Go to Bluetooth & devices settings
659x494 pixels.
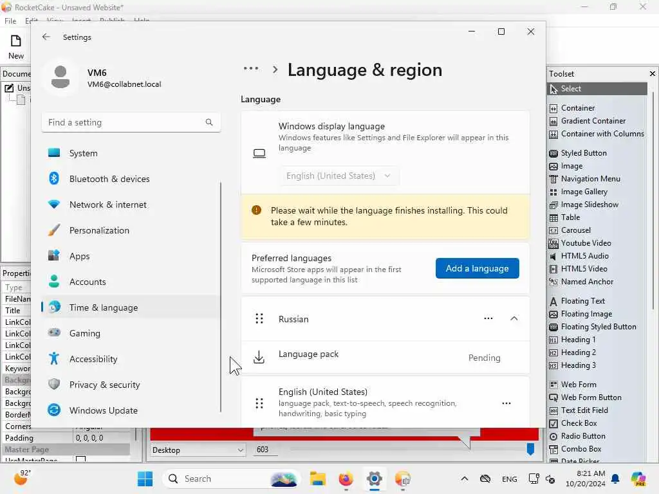131,179
